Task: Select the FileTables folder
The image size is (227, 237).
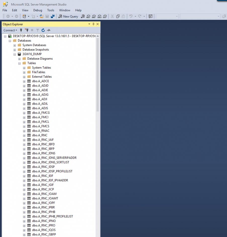Action: point(39,72)
